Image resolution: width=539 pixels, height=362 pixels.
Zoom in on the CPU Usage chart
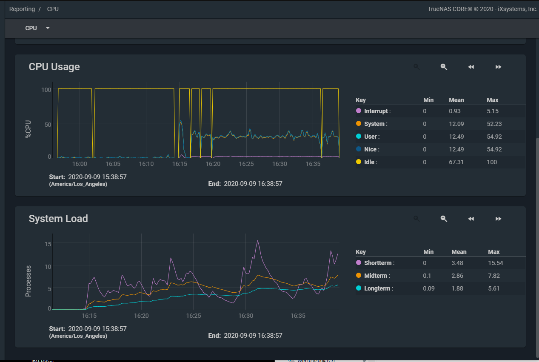[x=416, y=67]
